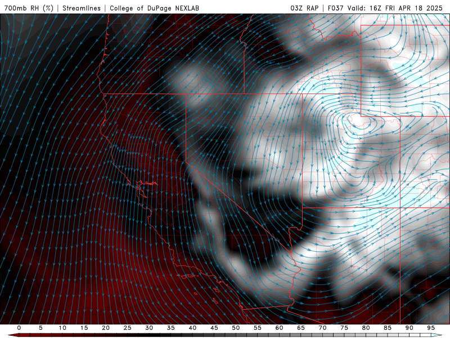Click the colorbar label '40'
The height and width of the screenshot is (338, 450).
point(192,328)
